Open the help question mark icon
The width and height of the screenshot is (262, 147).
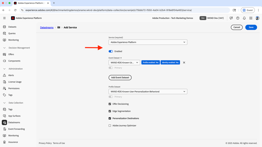238,18
